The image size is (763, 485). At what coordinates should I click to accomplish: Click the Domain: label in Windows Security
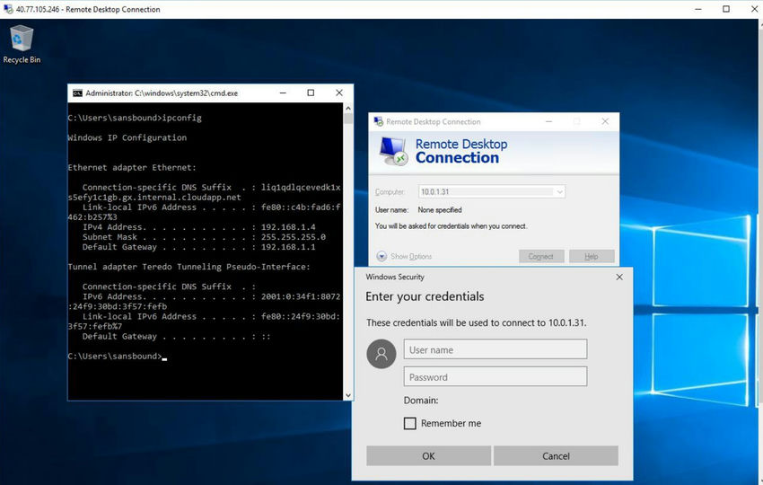(421, 401)
